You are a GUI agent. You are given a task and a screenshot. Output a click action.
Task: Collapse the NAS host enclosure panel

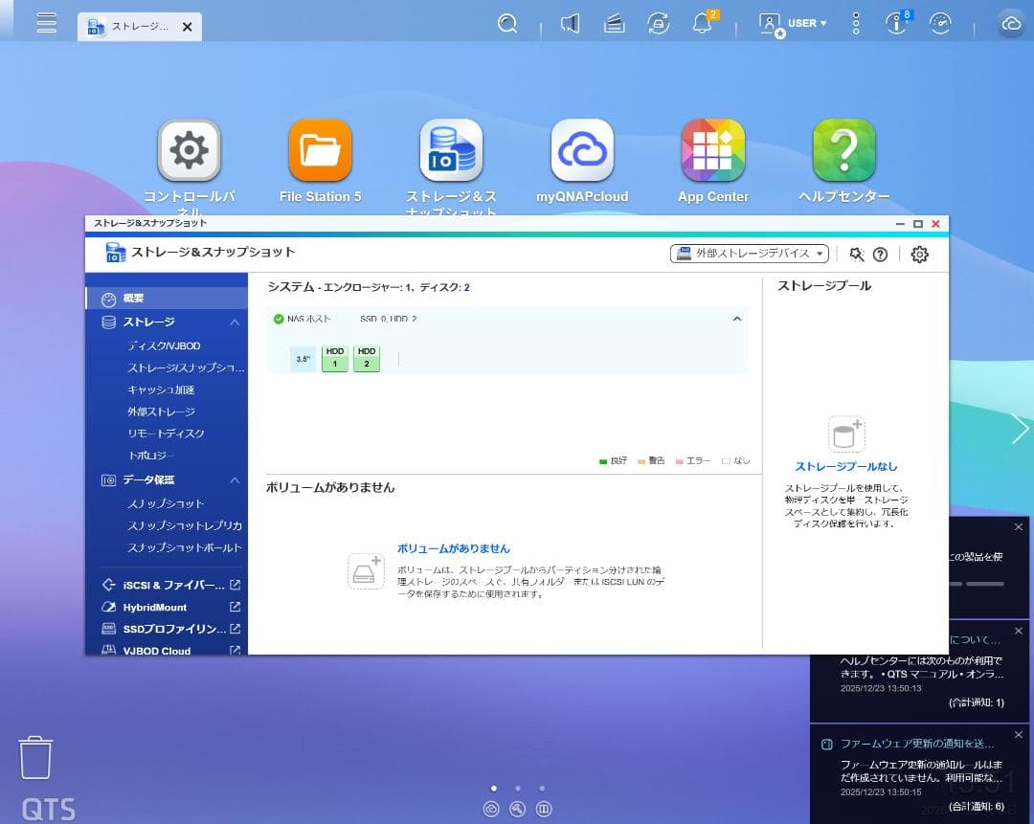click(736, 319)
